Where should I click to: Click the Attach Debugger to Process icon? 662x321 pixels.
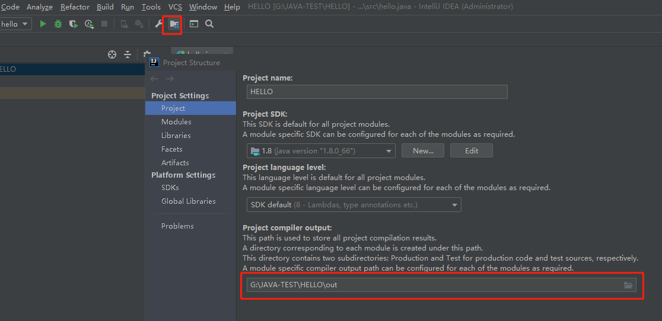[x=124, y=24]
